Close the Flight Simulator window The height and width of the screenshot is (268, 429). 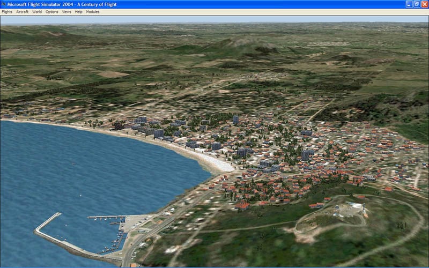pyautogui.click(x=425, y=4)
